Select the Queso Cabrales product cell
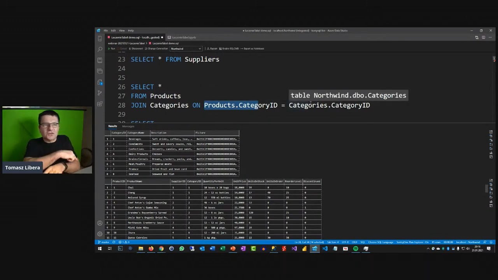 click(148, 238)
